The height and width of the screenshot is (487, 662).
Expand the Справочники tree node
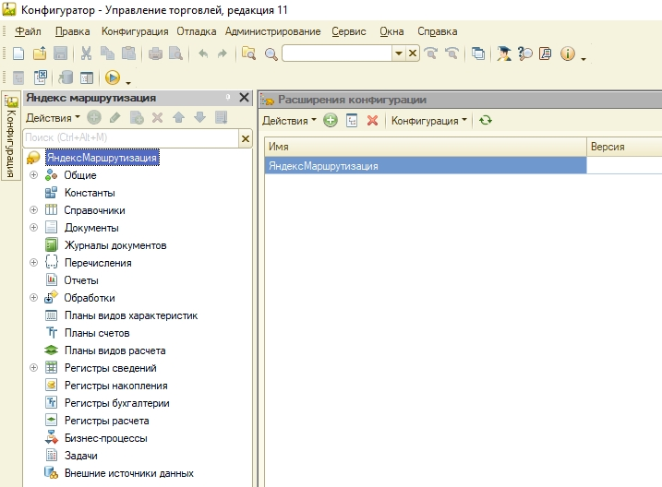coord(34,210)
